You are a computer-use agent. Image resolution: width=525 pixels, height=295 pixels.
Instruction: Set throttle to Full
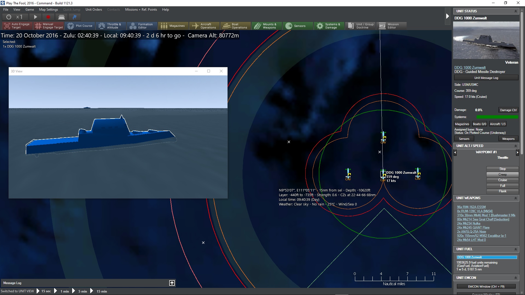coord(503,186)
